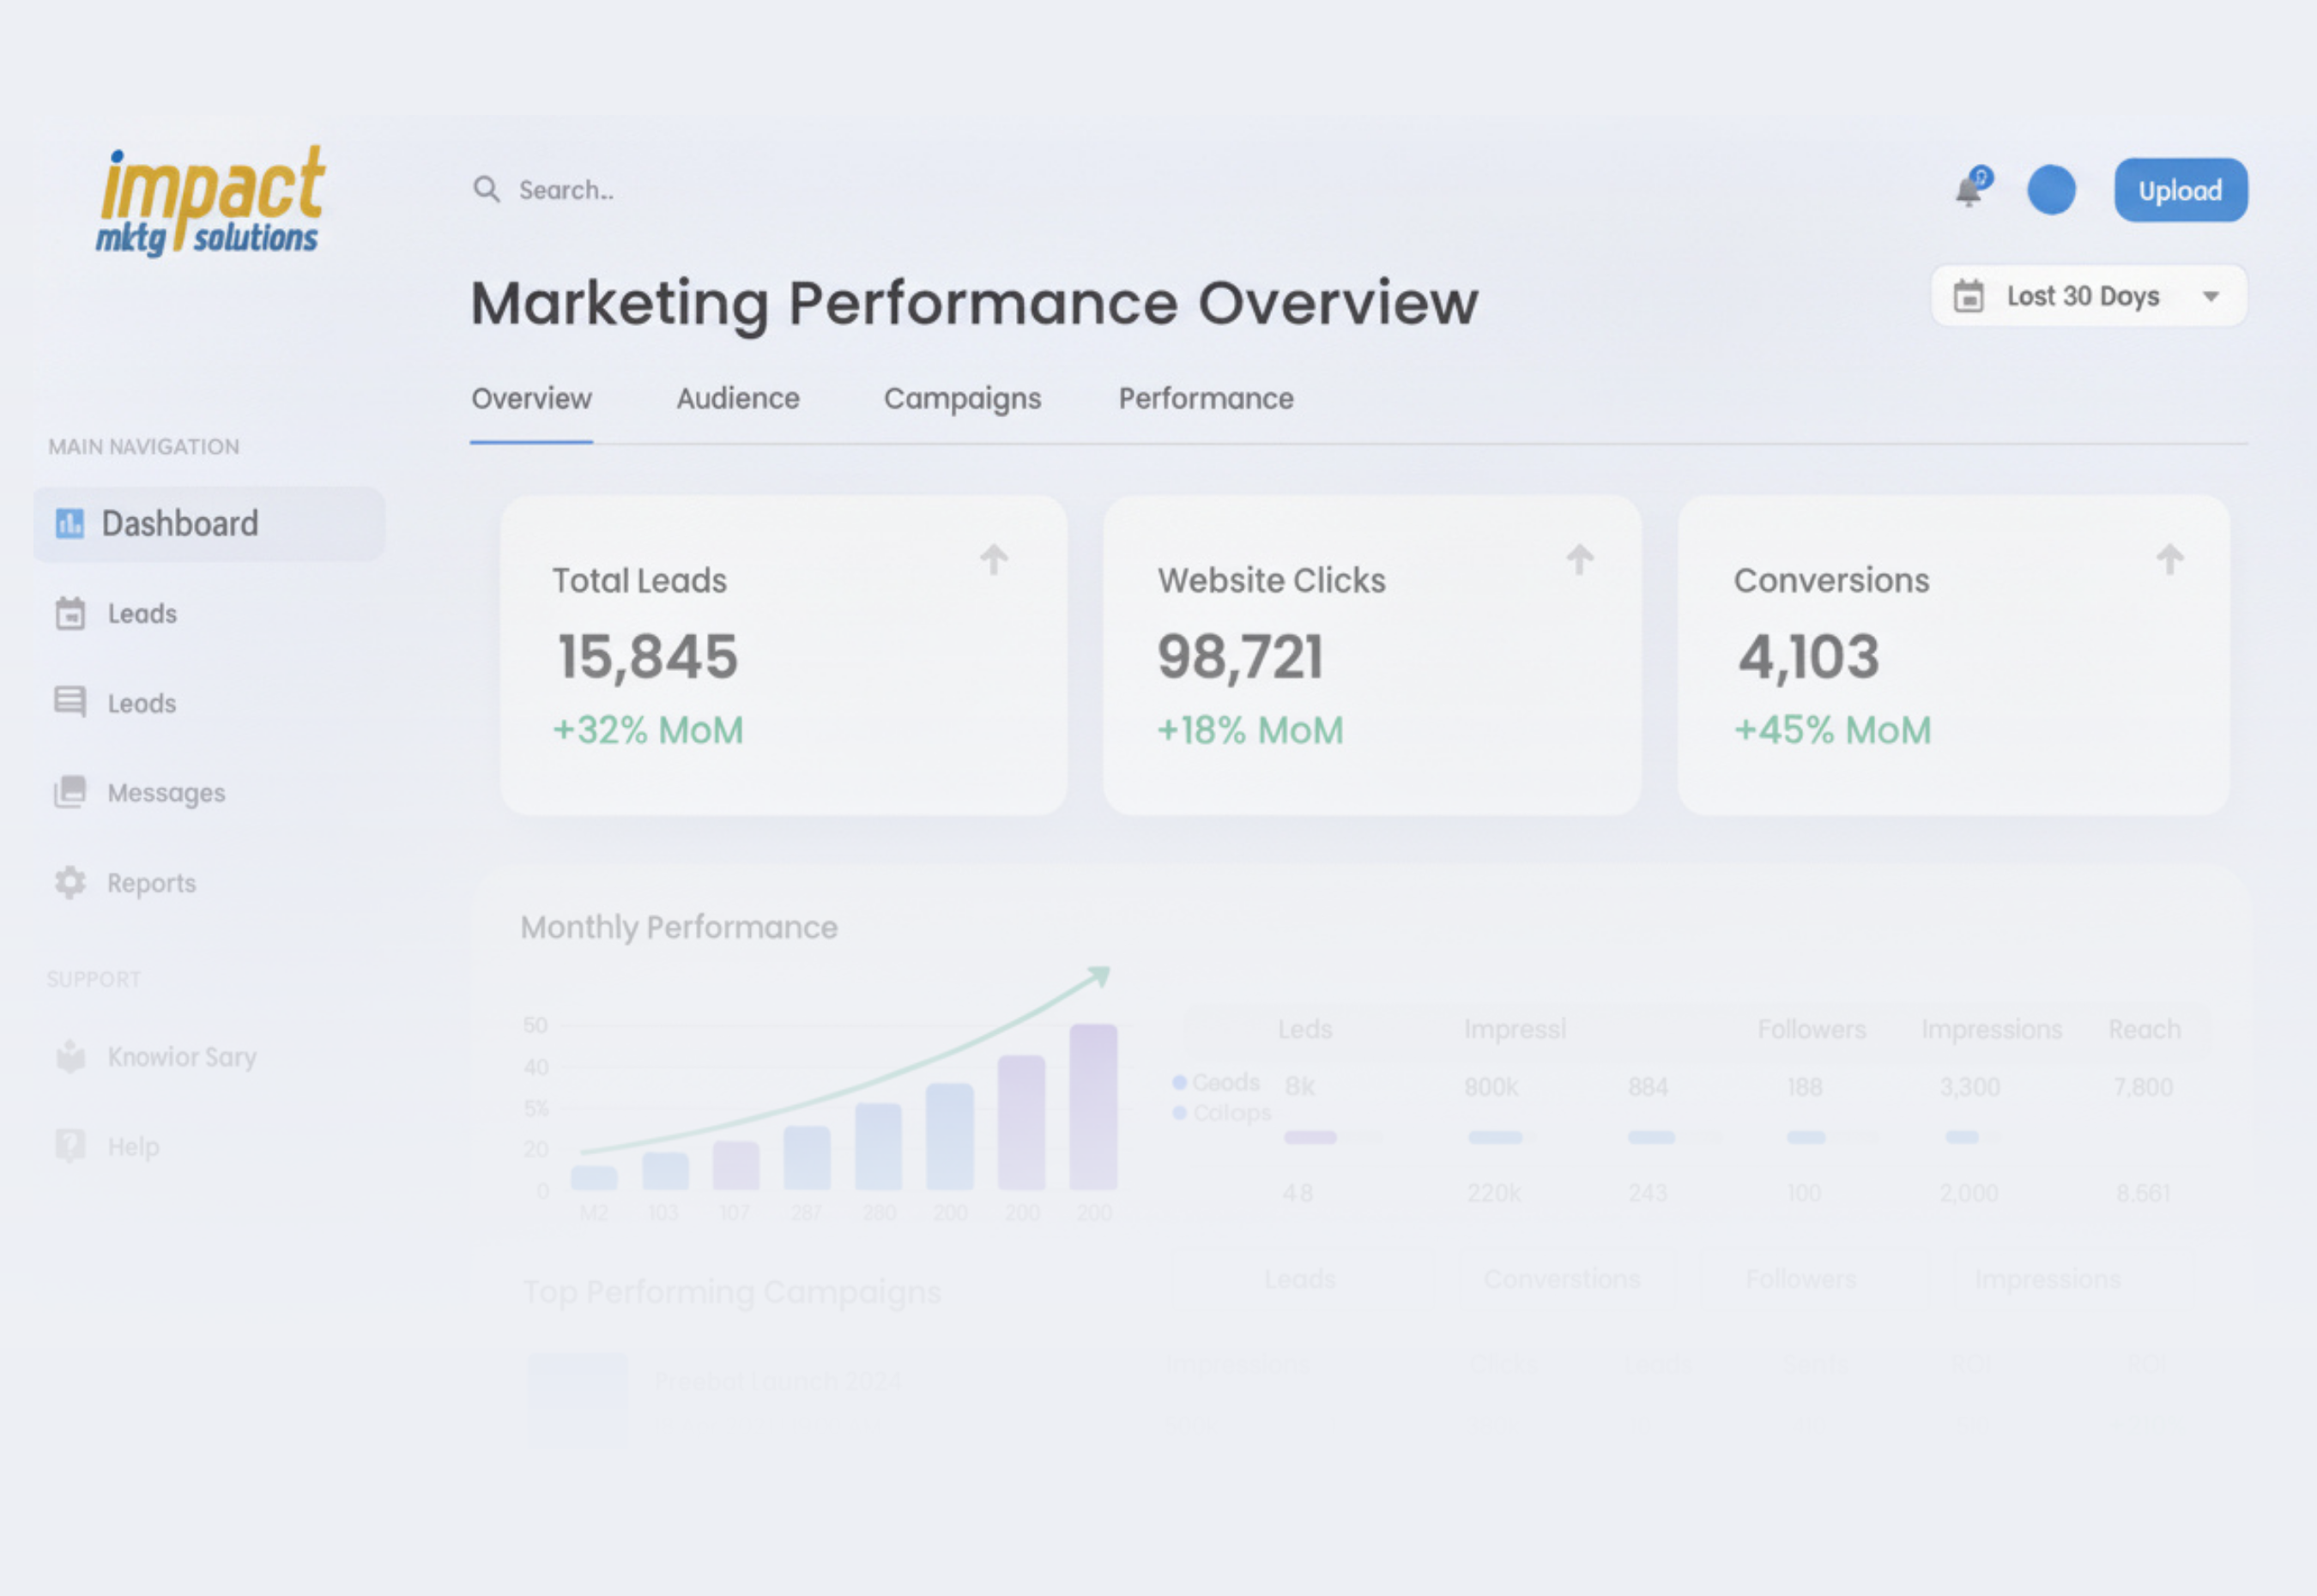Click the Messages sidebar icon
Viewport: 2317px width, 1596px height.
pyautogui.click(x=70, y=792)
